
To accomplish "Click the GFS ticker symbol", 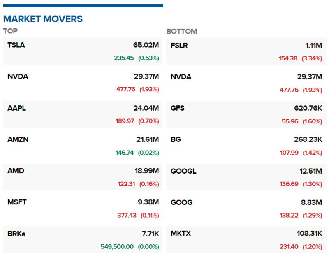I will (178, 108).
